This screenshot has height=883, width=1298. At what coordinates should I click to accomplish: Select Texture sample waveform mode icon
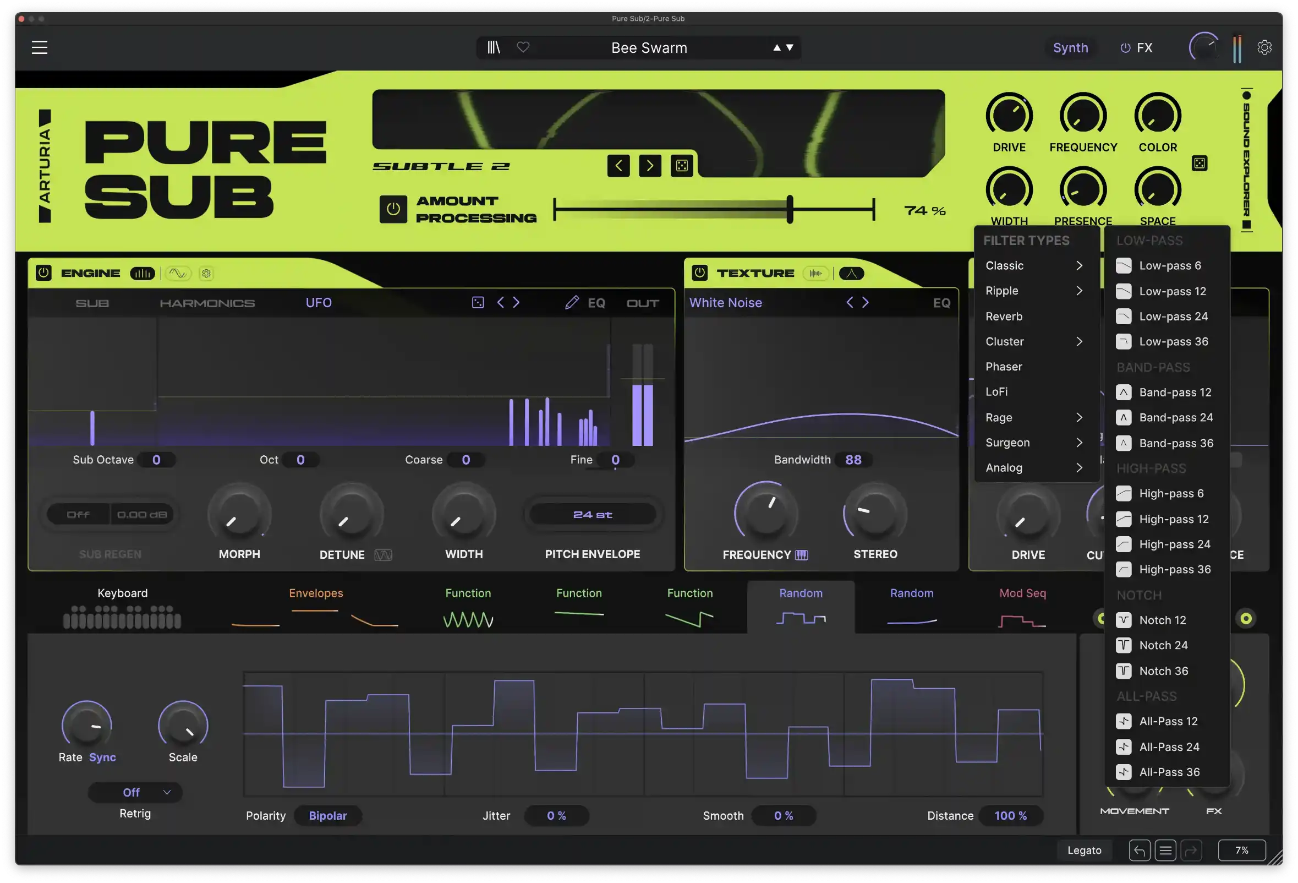[815, 273]
